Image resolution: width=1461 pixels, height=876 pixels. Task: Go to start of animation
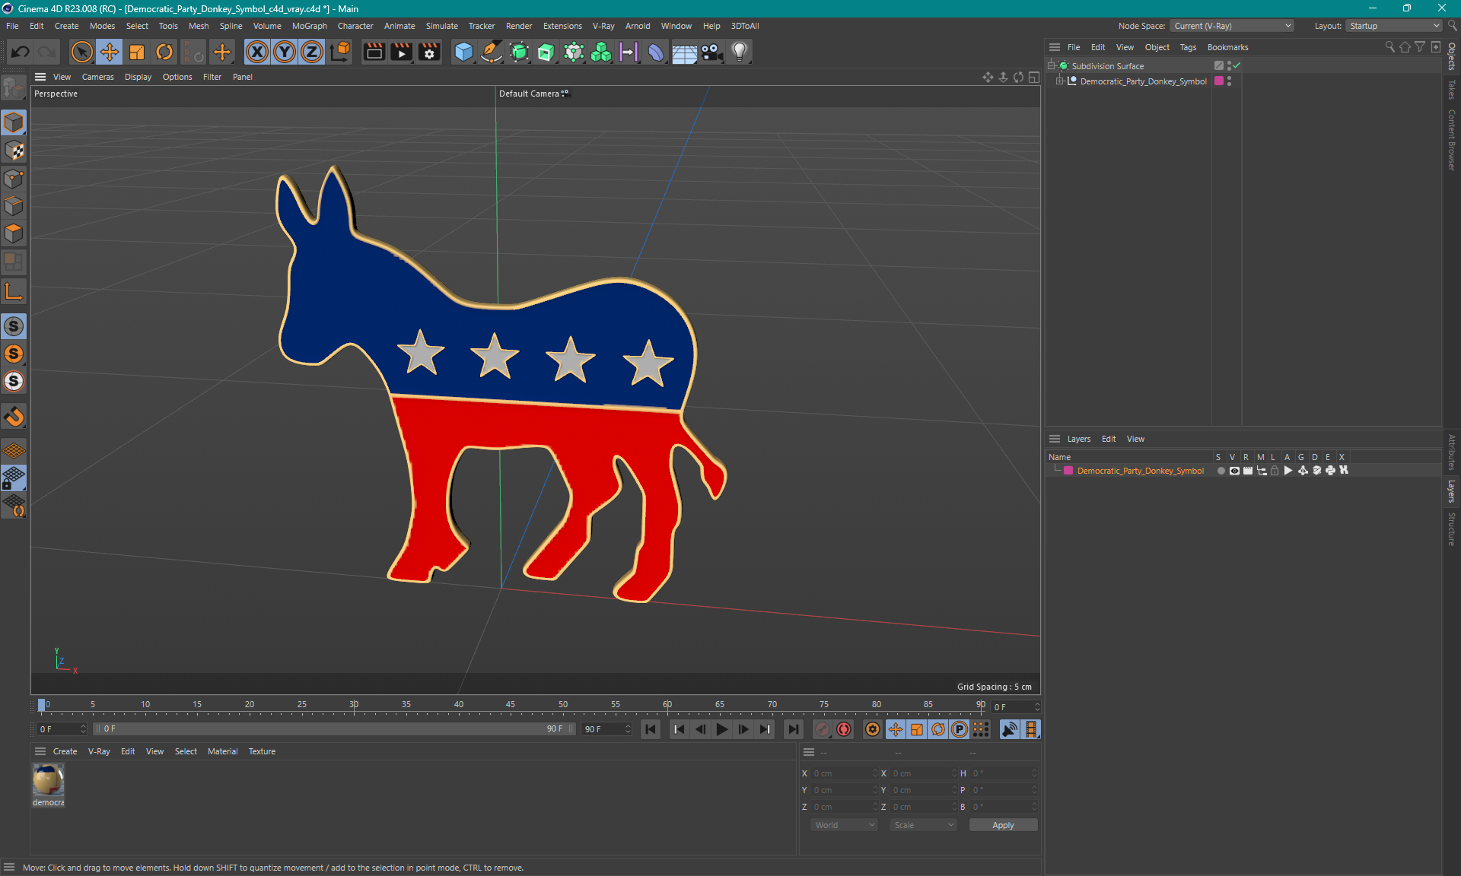point(651,729)
